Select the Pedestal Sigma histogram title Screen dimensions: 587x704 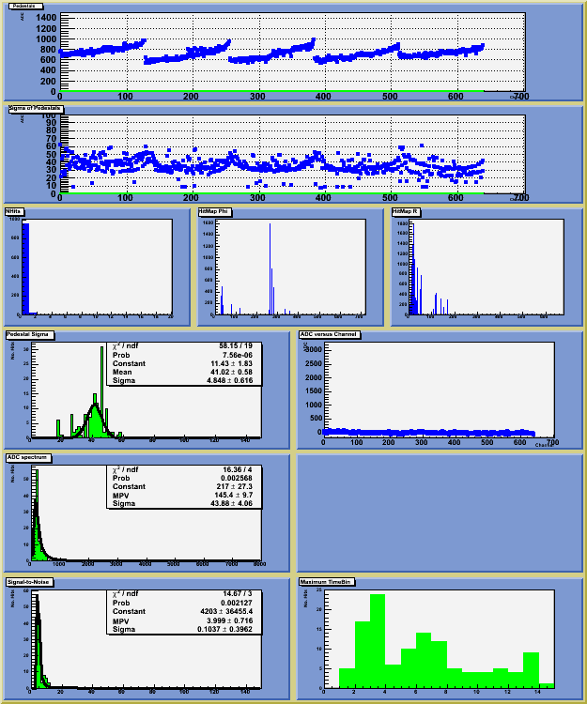click(30, 334)
